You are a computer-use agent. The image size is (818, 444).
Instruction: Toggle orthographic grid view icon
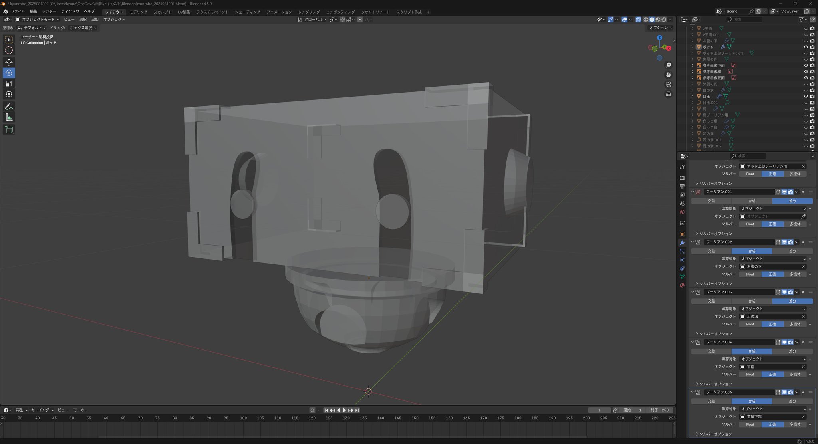[x=668, y=94]
